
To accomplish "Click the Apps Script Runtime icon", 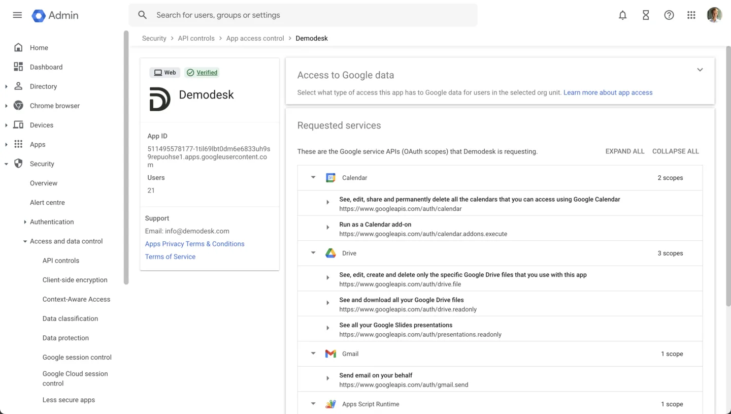I will coord(330,404).
